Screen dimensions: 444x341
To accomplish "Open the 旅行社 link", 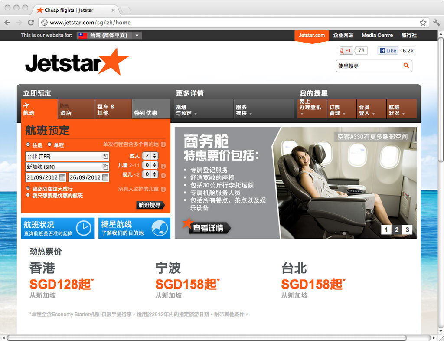I will click(x=409, y=36).
